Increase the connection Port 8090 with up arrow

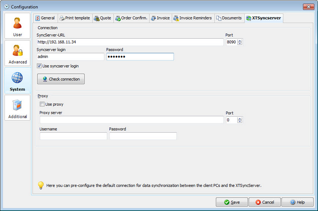click(240, 41)
